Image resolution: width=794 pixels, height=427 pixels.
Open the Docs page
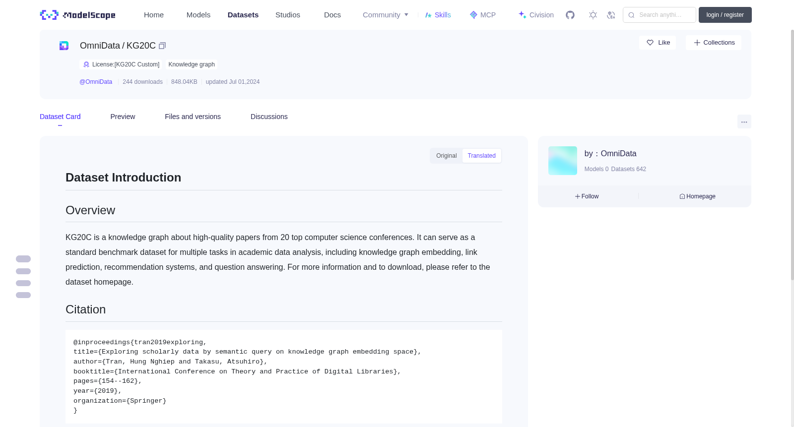[332, 15]
